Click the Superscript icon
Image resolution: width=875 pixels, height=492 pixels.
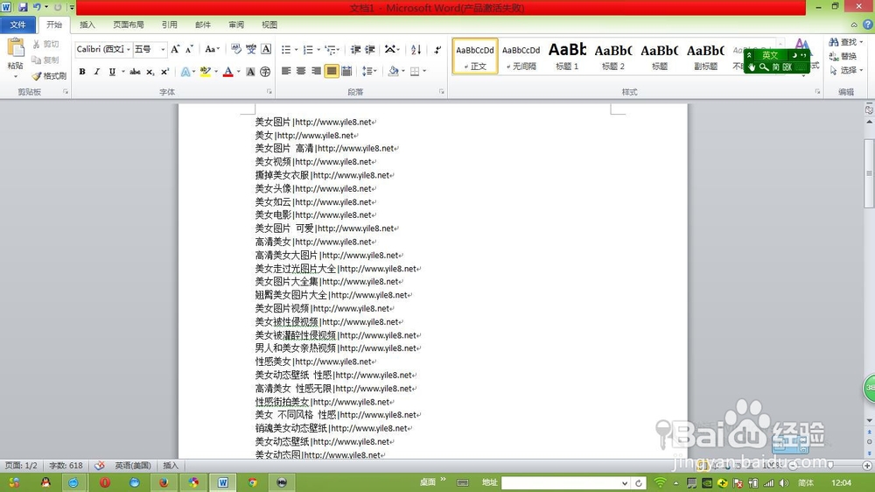coord(164,72)
